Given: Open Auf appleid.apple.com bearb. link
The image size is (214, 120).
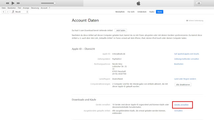Looking at the screenshot, I should (187, 54).
